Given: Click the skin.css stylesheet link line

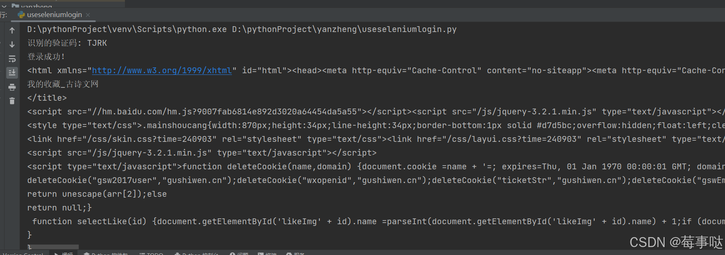Looking at the screenshot, I should [376, 139].
